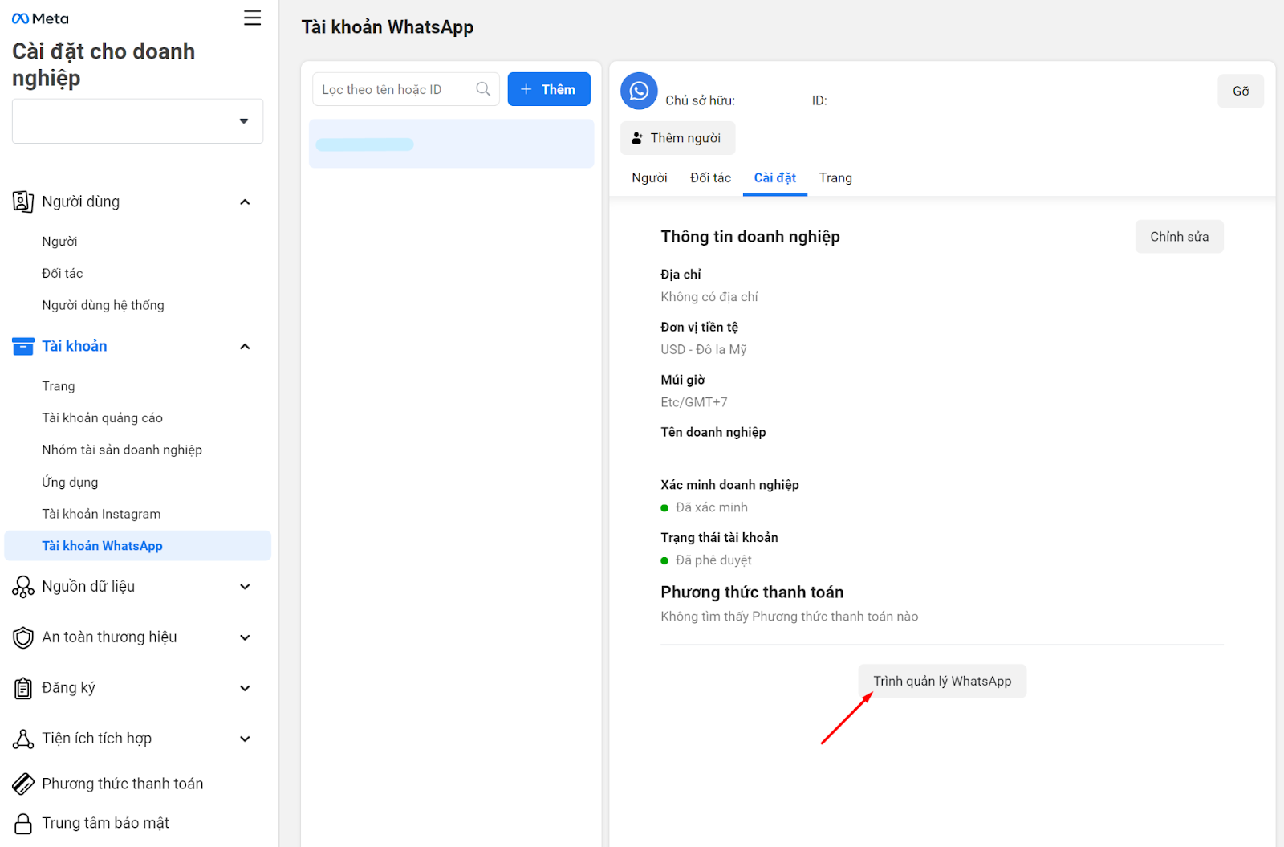The width and height of the screenshot is (1284, 847).
Task: Open Tài khoản Instagram
Action: pyautogui.click(x=101, y=514)
